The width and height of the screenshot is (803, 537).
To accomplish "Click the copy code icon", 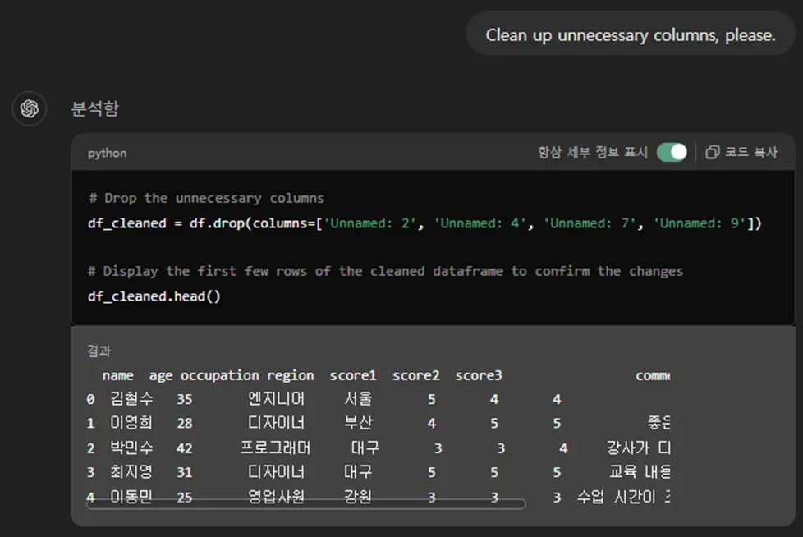I will pos(713,153).
